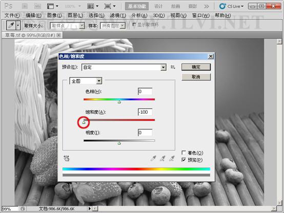Toggle 显示取样环 checkbox in options bar
Image resolution: width=284 pixels, height=213 pixels.
tap(134, 25)
